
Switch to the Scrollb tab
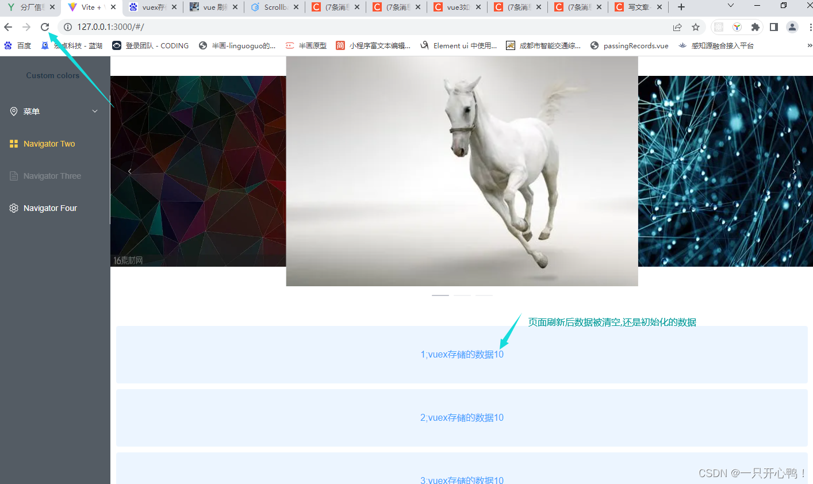pos(275,7)
